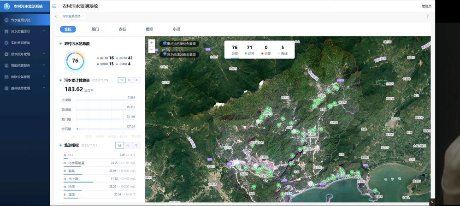Select the 小漠 area filter

(177, 29)
